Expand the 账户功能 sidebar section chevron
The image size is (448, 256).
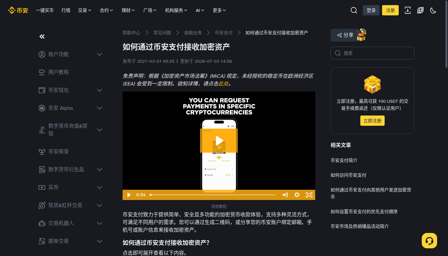[100, 54]
